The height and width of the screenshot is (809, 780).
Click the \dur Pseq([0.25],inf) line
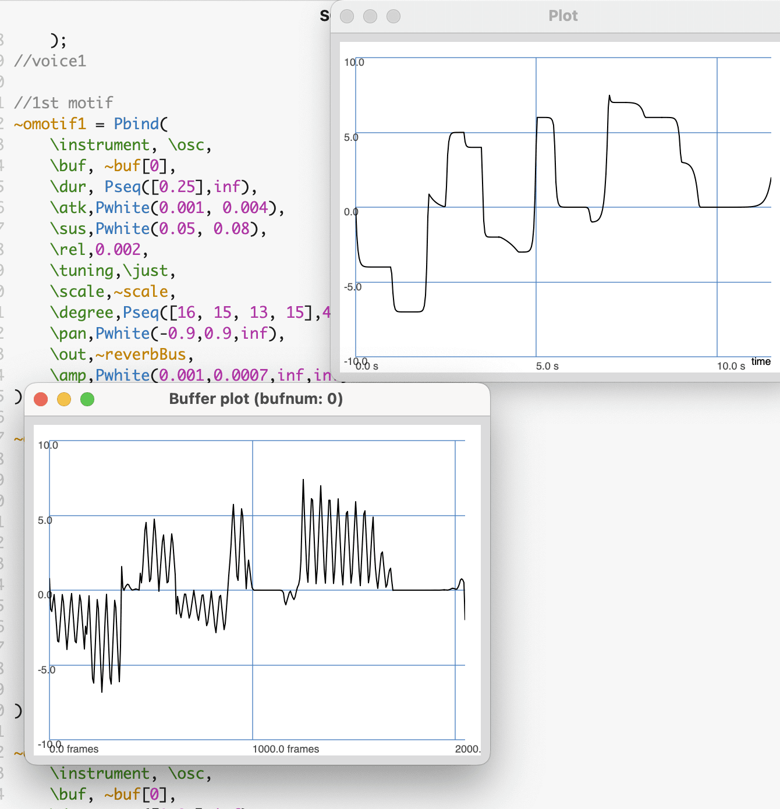pyautogui.click(x=154, y=187)
